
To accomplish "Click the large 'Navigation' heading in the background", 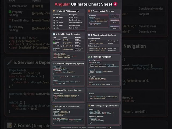I will [135, 46].
